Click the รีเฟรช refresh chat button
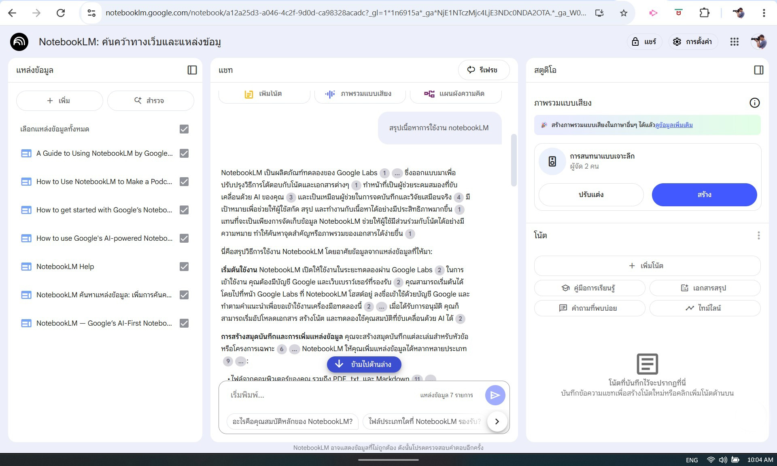Image resolution: width=777 pixels, height=466 pixels. click(484, 70)
